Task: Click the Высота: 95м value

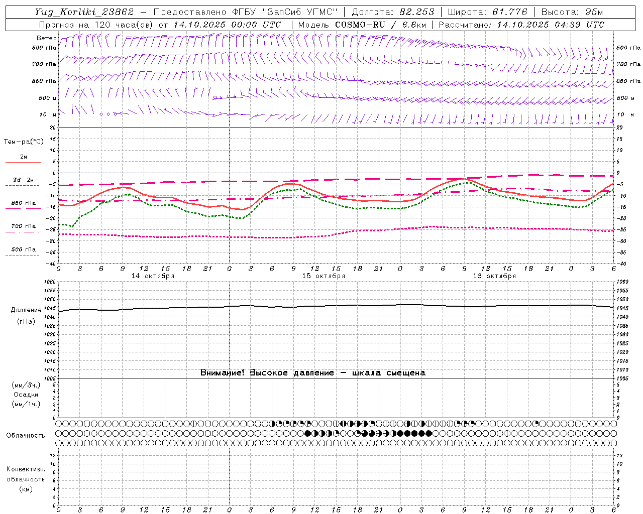Action: (x=572, y=12)
